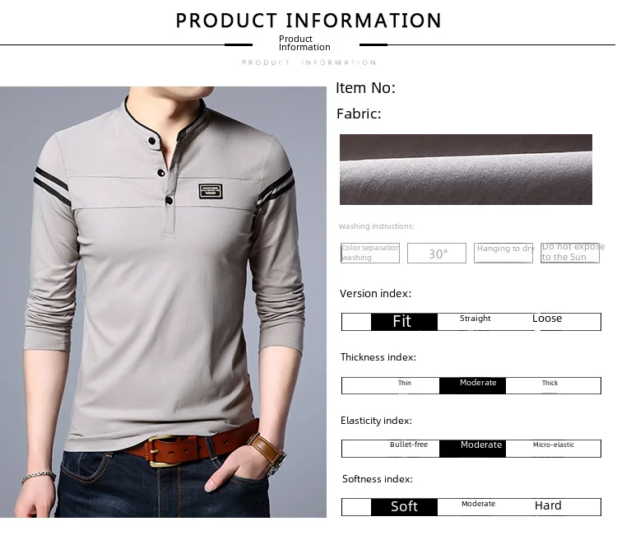
Task: Choose Loose in the Version index bar
Action: (547, 319)
